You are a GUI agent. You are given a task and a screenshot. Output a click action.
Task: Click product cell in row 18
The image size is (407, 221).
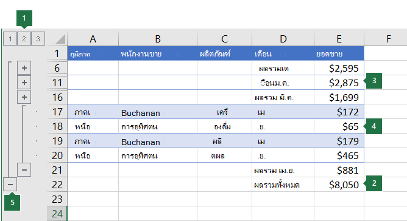click(x=224, y=126)
